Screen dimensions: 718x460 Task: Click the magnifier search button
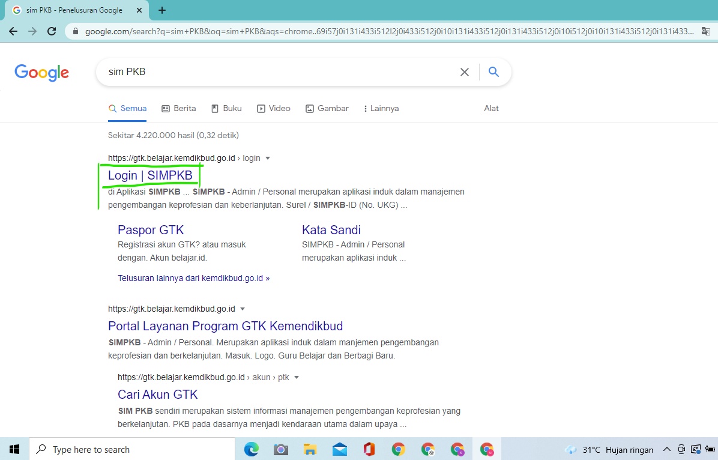(x=493, y=71)
